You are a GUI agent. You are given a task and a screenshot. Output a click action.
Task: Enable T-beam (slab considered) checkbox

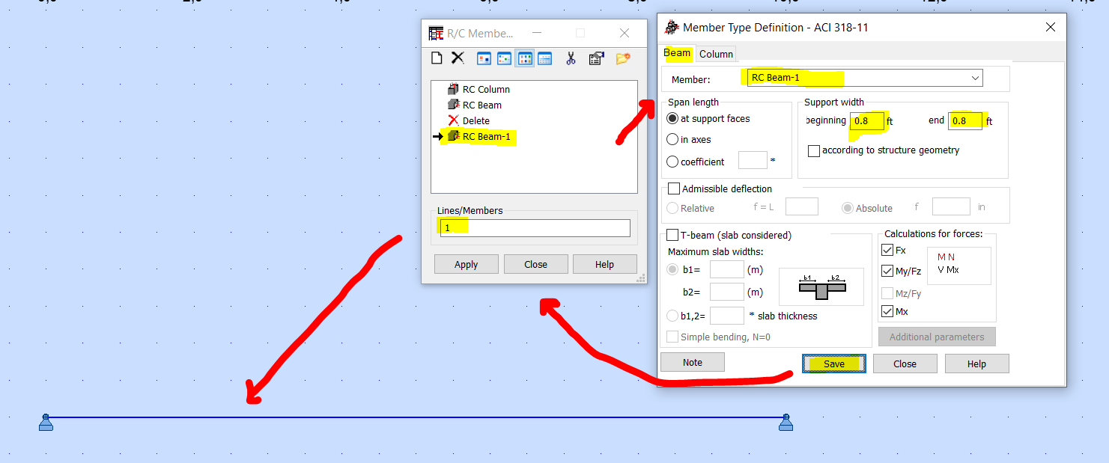[672, 235]
